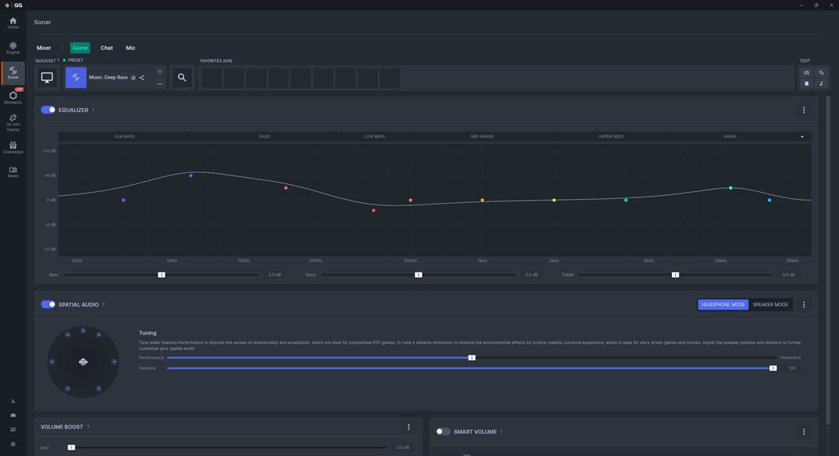Viewport: 839px width, 456px height.
Task: Open Moments in the sidebar
Action: click(x=13, y=96)
